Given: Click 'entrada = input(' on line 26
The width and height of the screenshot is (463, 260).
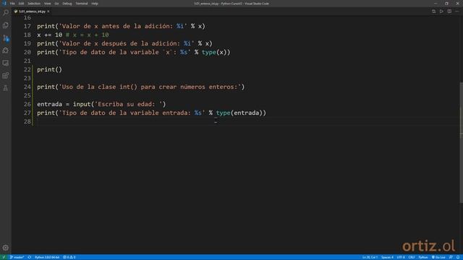Looking at the screenshot, I should [66, 104].
